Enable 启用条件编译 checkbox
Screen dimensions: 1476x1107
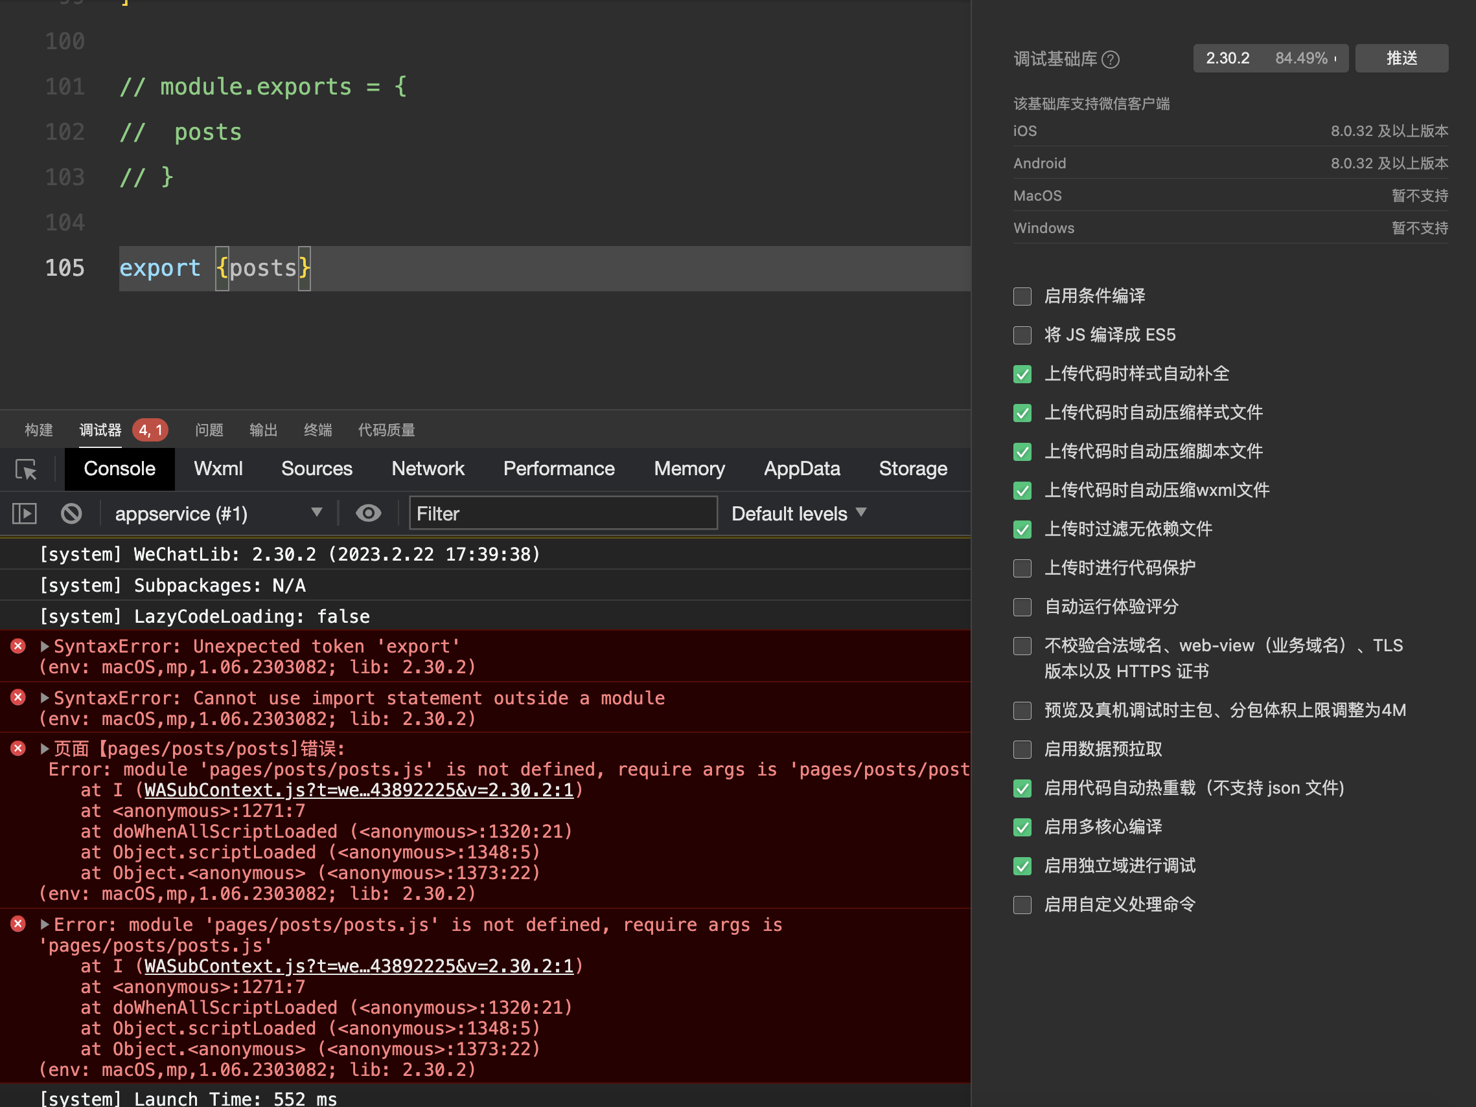pos(1022,296)
